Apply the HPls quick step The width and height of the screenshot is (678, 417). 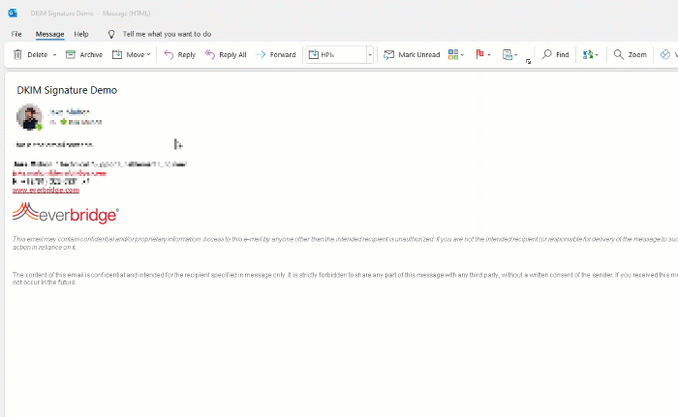tap(336, 55)
